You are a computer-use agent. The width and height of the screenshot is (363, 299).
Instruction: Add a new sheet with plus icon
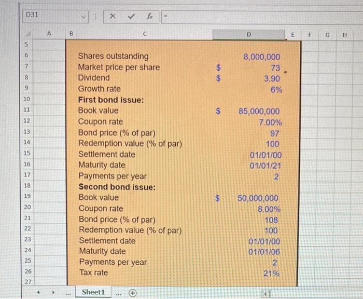pyautogui.click(x=133, y=293)
